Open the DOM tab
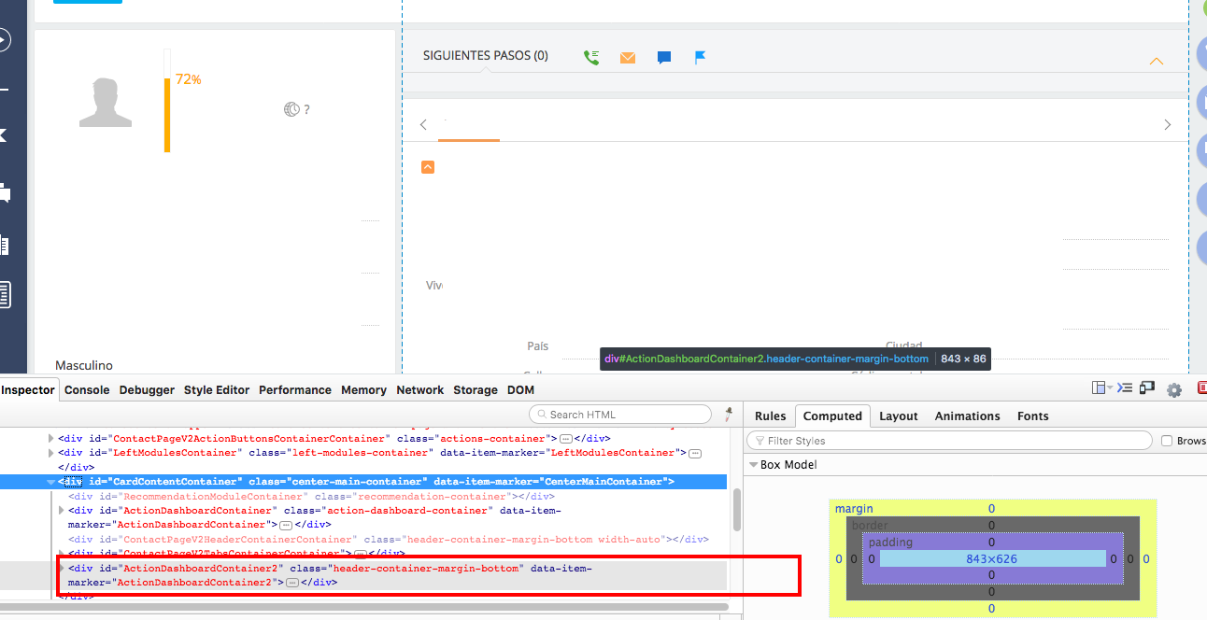Image resolution: width=1207 pixels, height=620 pixels. click(521, 389)
